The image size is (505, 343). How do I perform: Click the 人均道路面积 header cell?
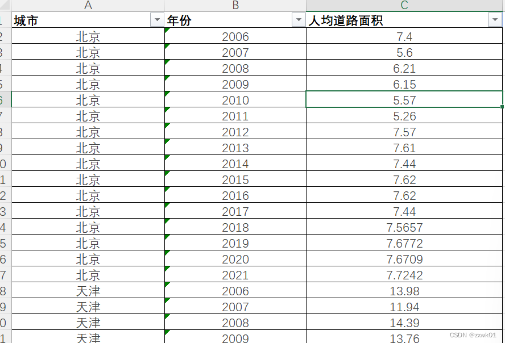[404, 20]
